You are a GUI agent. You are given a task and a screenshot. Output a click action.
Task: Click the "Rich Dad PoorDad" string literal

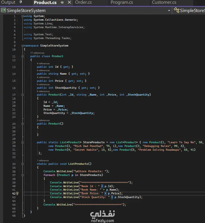point(88,146)
